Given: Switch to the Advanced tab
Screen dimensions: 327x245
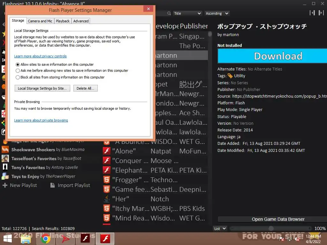Looking at the screenshot, I should tap(81, 21).
